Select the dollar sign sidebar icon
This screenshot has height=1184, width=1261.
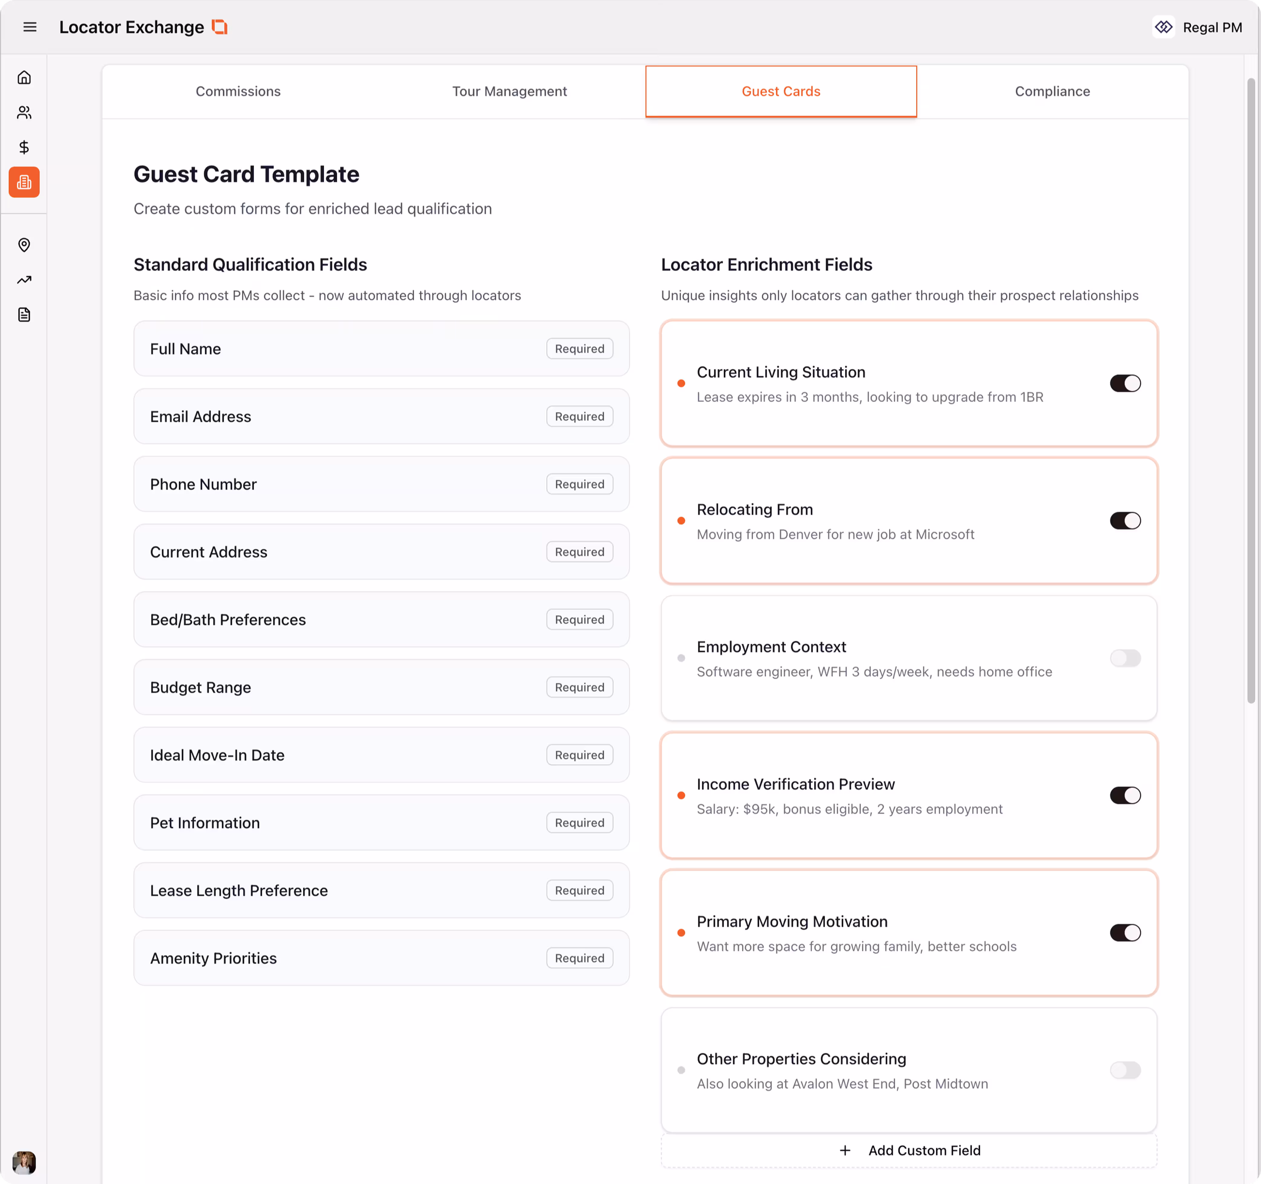[x=24, y=147]
